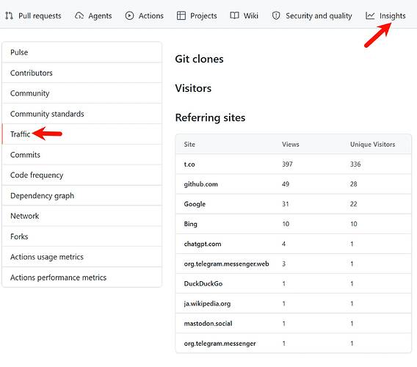The height and width of the screenshot is (367, 417).
Task: Open Commits in the sidebar
Action: pyautogui.click(x=82, y=155)
